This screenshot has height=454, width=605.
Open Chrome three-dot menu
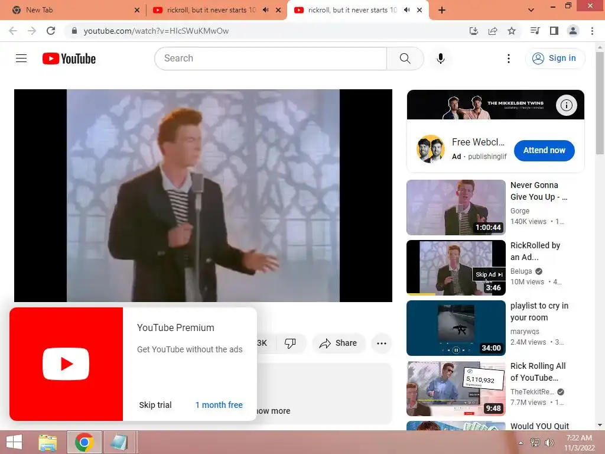pos(592,31)
